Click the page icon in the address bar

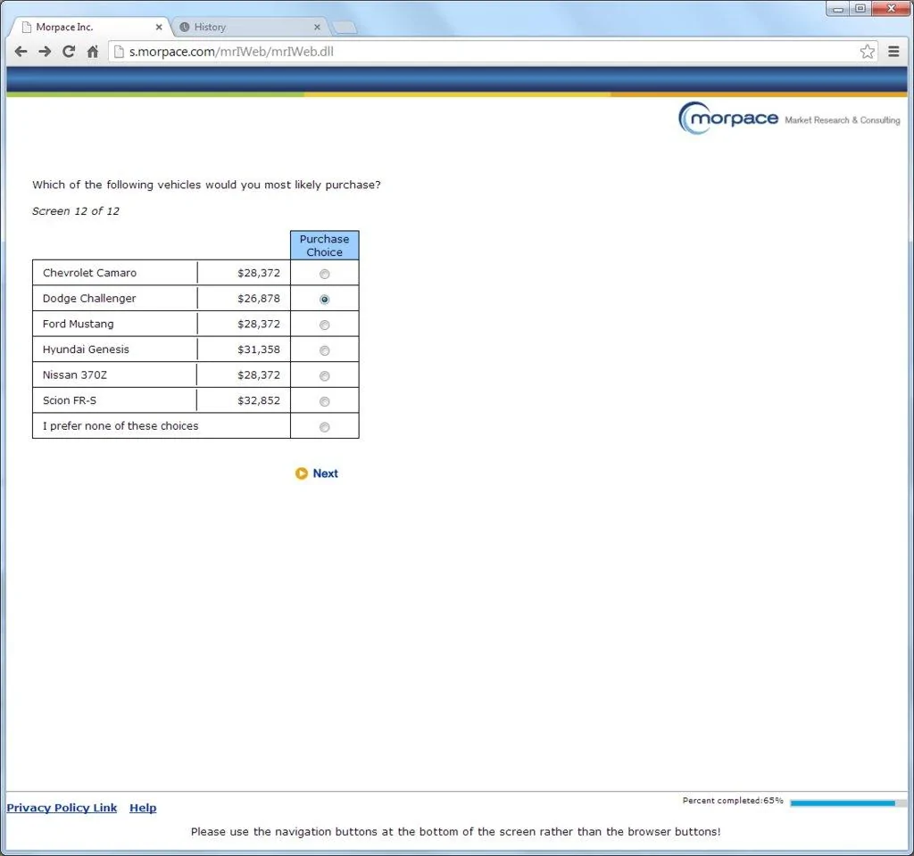point(119,52)
